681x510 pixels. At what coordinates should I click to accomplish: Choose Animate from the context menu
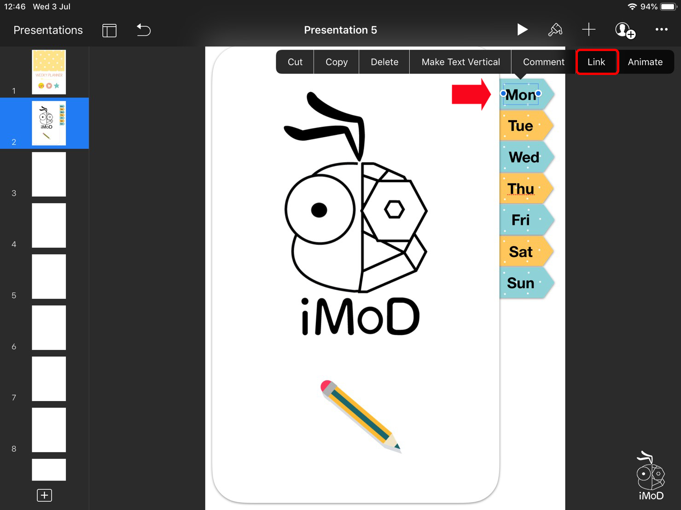(645, 62)
